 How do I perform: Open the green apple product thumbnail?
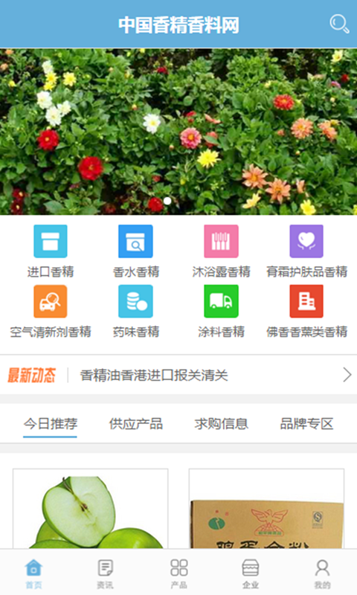click(90, 509)
